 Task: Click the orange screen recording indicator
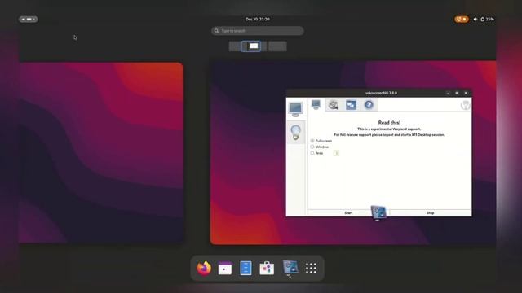click(462, 20)
